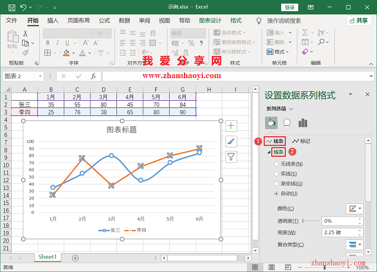Switch to Page Layout view icon
Viewport: 377px width, 272px height.
272,267
